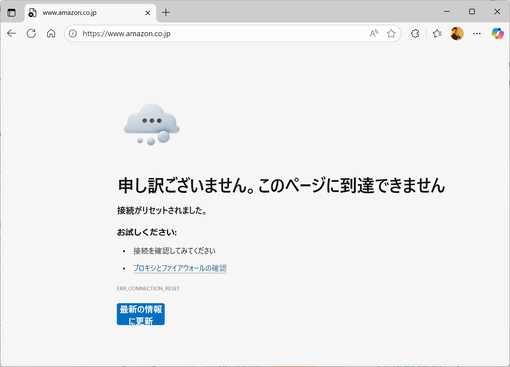Open the user profile avatar
This screenshot has width=510, height=367.
point(457,33)
